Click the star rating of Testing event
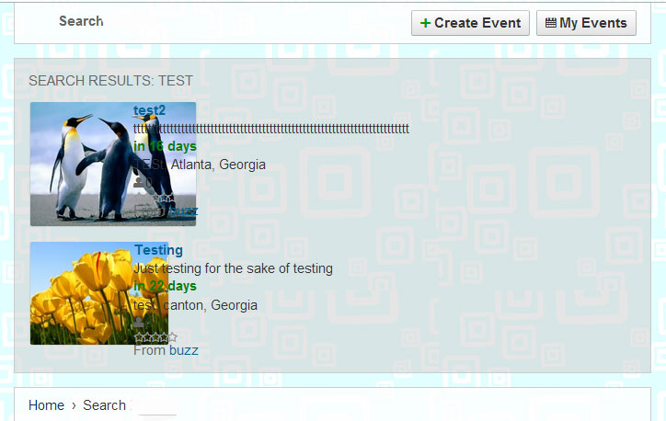This screenshot has width=666, height=421. click(x=155, y=337)
